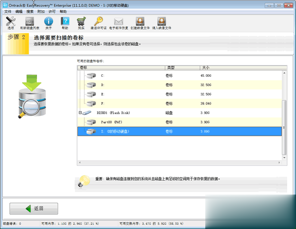Collapse the DISK01 (Flash Disk) node

click(80, 113)
